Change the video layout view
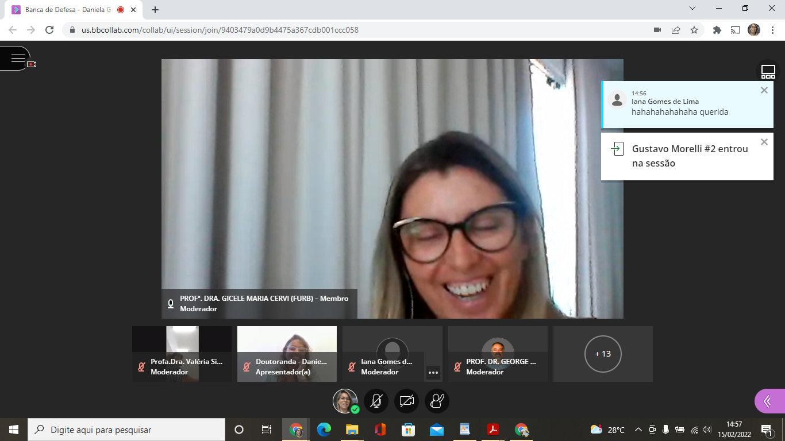This screenshot has width=785, height=441. pyautogui.click(x=768, y=72)
